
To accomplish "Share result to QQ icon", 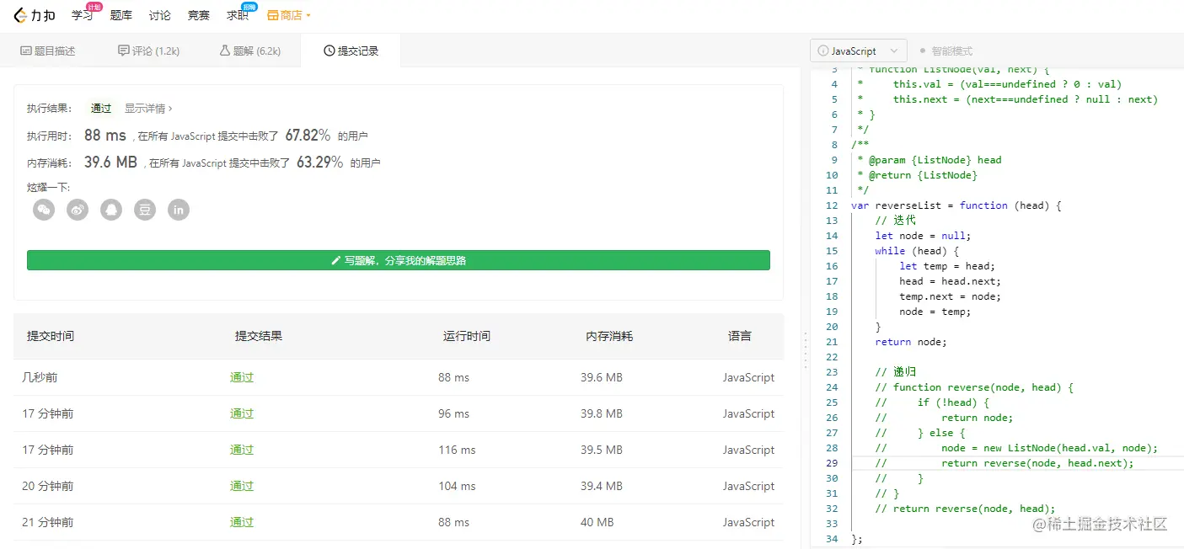I will [x=111, y=210].
